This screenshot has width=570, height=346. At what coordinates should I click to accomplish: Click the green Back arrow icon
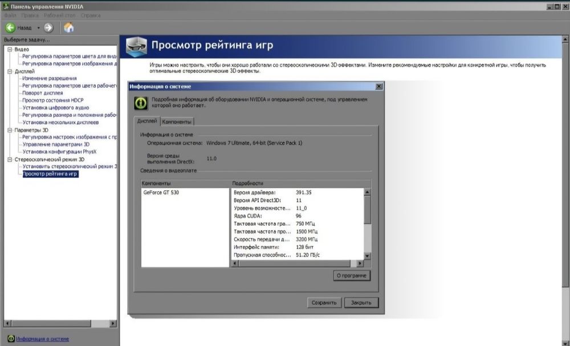pos(10,27)
